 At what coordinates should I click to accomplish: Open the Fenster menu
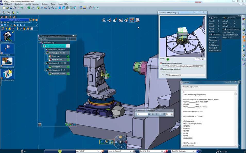coord(60,4)
